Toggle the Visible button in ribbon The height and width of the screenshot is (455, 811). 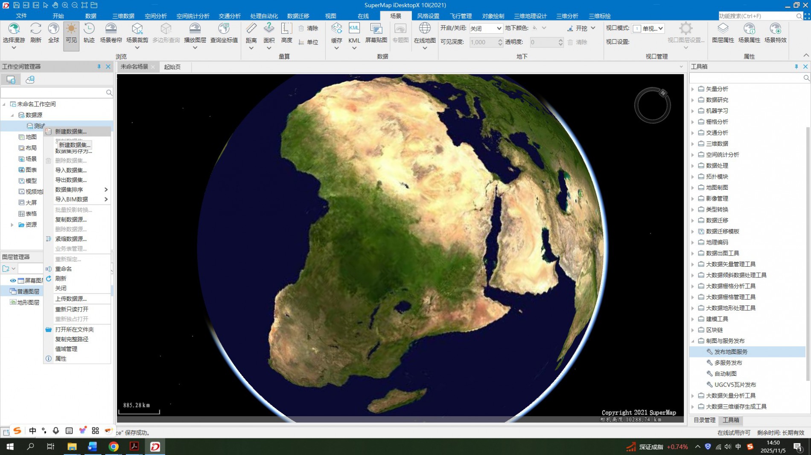point(71,29)
